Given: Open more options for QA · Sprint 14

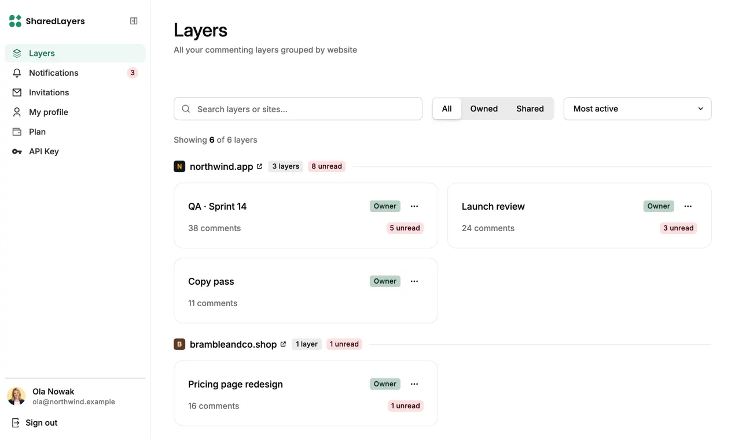Looking at the screenshot, I should [414, 206].
